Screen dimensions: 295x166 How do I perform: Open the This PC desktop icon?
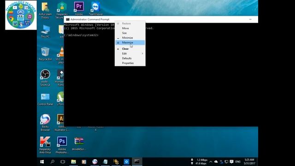pos(45,31)
